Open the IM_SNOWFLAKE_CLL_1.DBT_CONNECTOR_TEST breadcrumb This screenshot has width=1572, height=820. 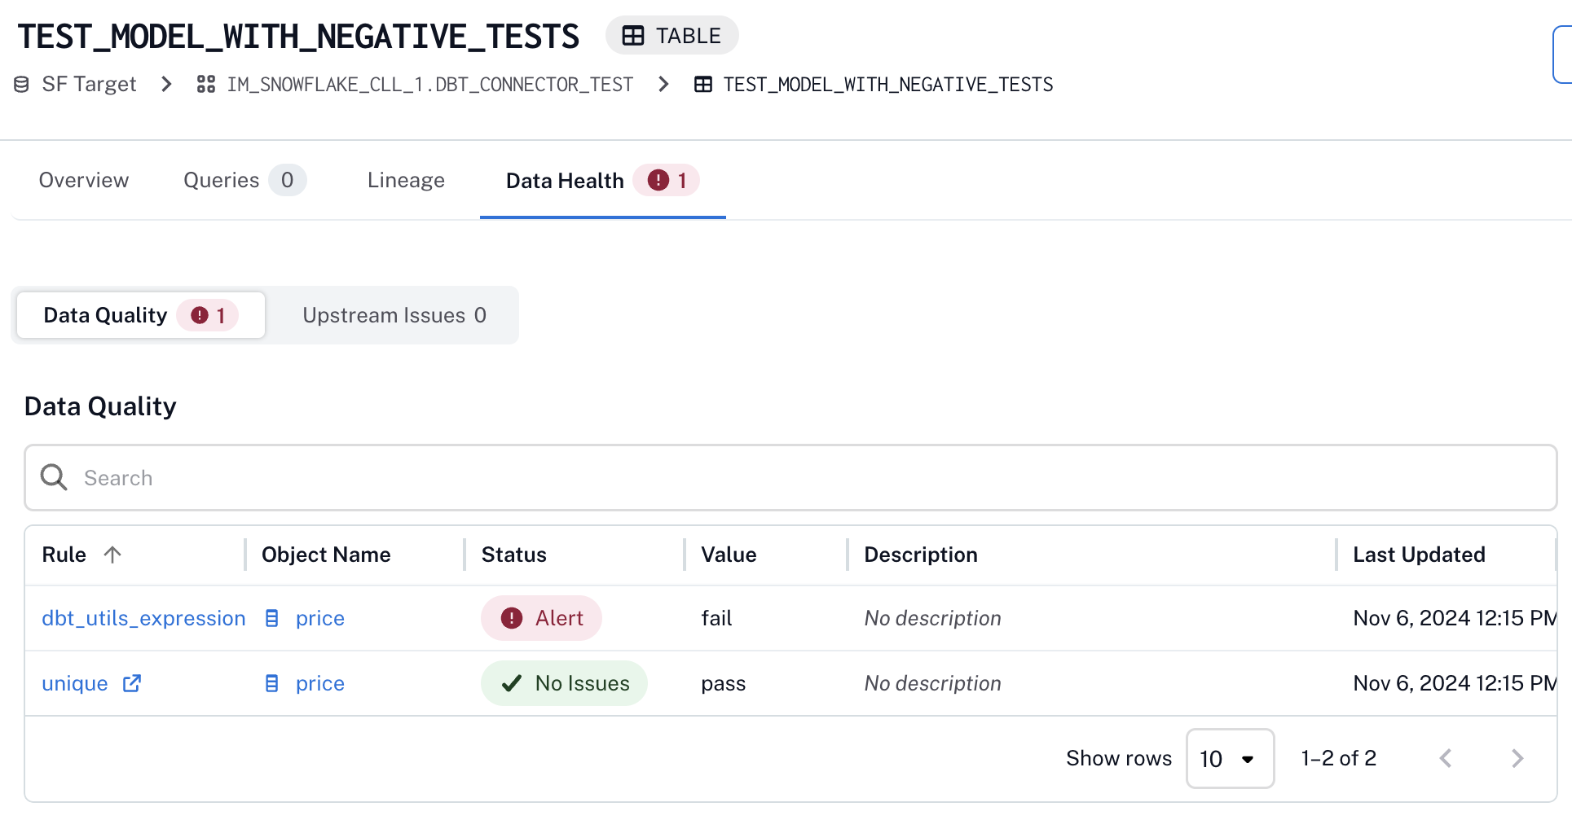coord(429,85)
